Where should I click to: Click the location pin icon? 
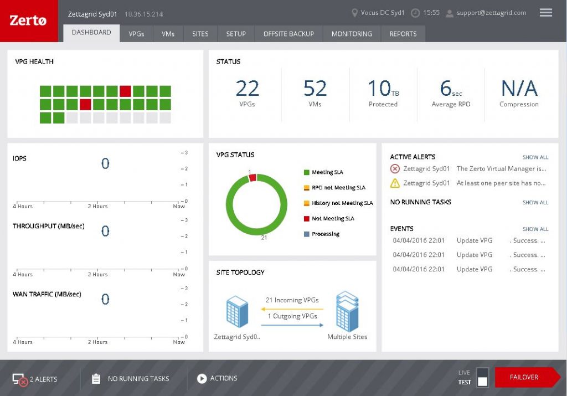[x=355, y=13]
